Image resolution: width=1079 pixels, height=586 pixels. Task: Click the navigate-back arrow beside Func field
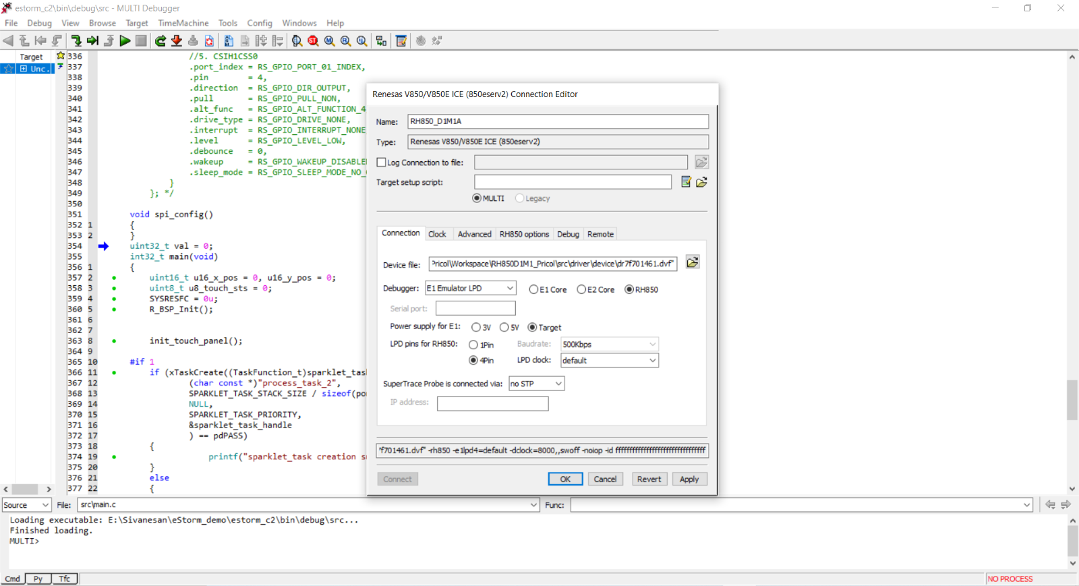coord(1050,504)
